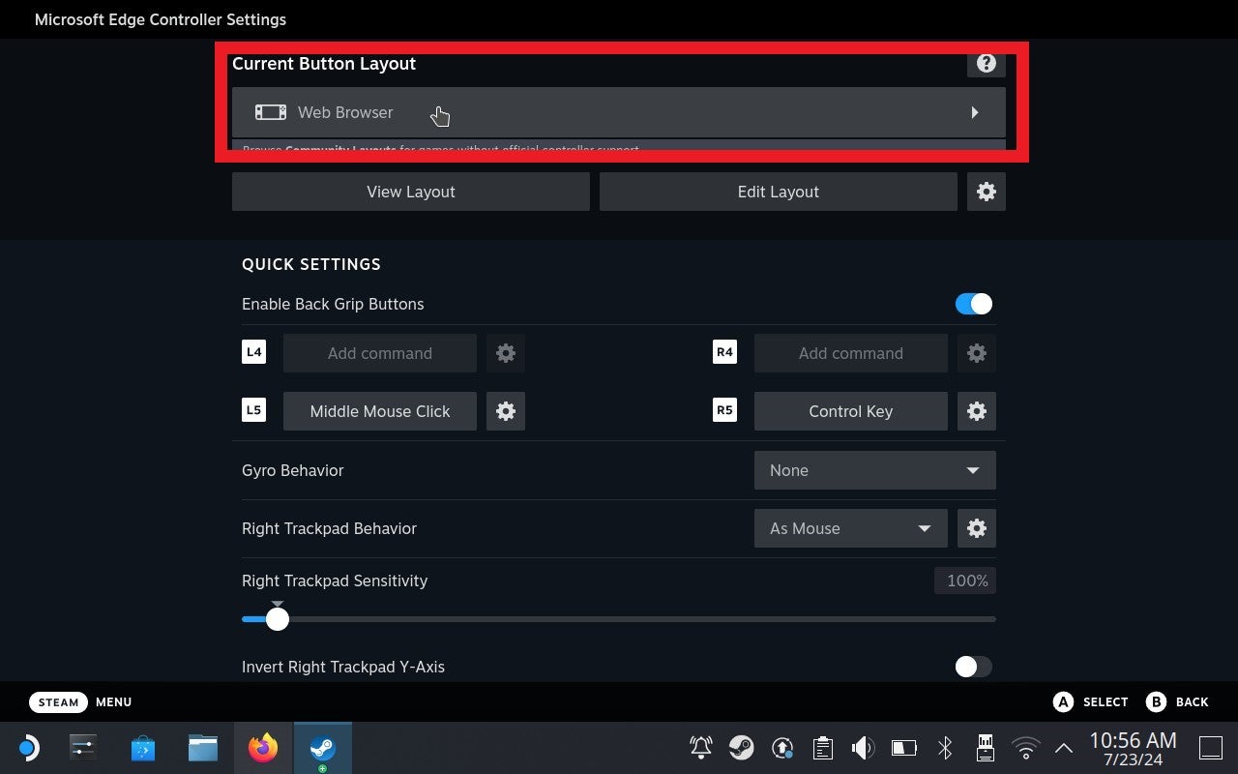Screen dimensions: 1238x774
Task: Launch Firefox from the taskbar
Action: [262, 747]
